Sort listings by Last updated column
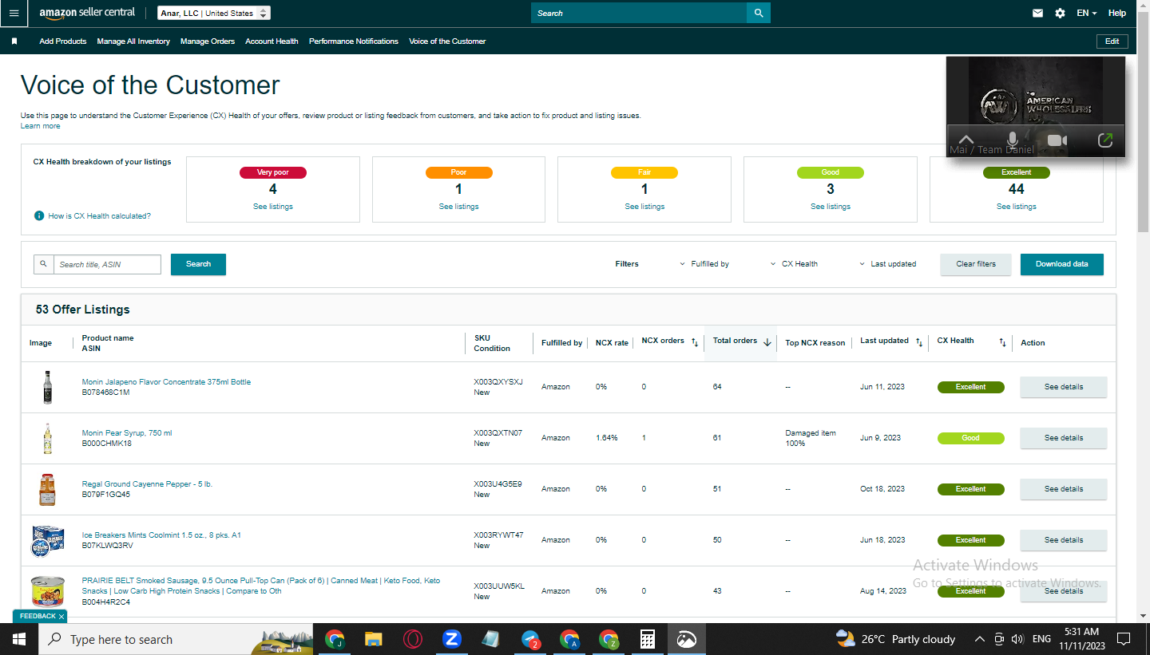Viewport: 1150px width, 655px height. pos(919,342)
